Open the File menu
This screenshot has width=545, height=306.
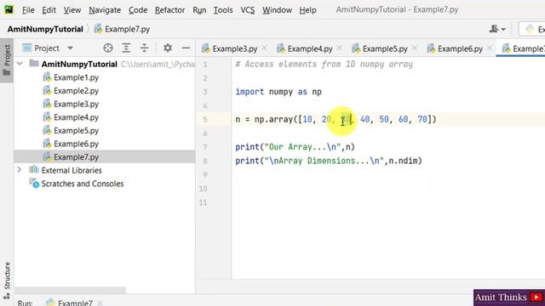[x=28, y=10]
